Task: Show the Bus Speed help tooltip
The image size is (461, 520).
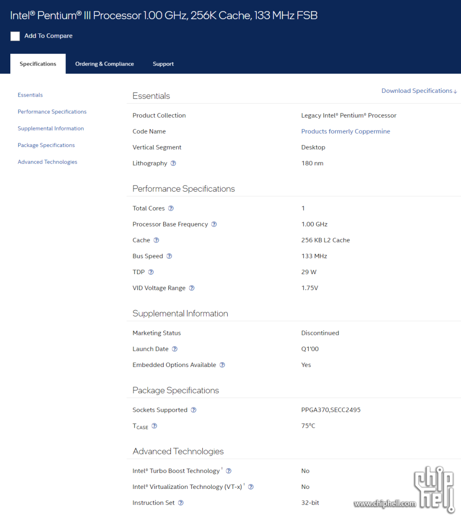Action: point(169,256)
